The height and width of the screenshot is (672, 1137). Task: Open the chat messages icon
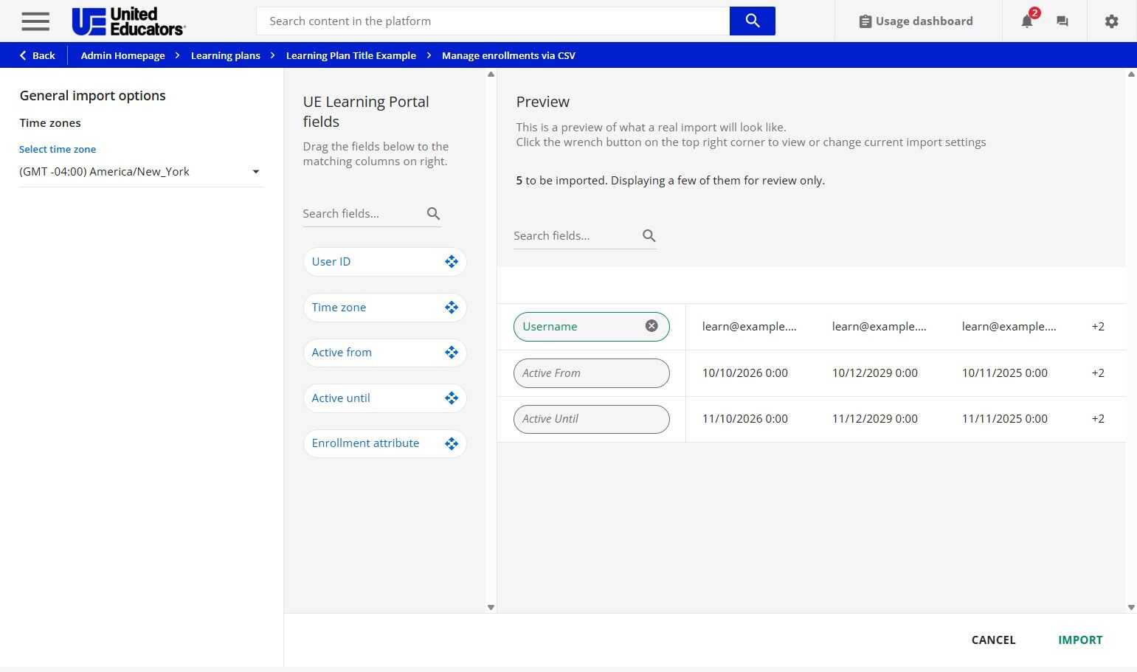[x=1062, y=21]
